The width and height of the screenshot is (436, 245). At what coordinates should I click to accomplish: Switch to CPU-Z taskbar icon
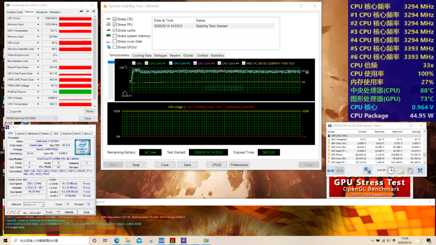tap(184, 241)
